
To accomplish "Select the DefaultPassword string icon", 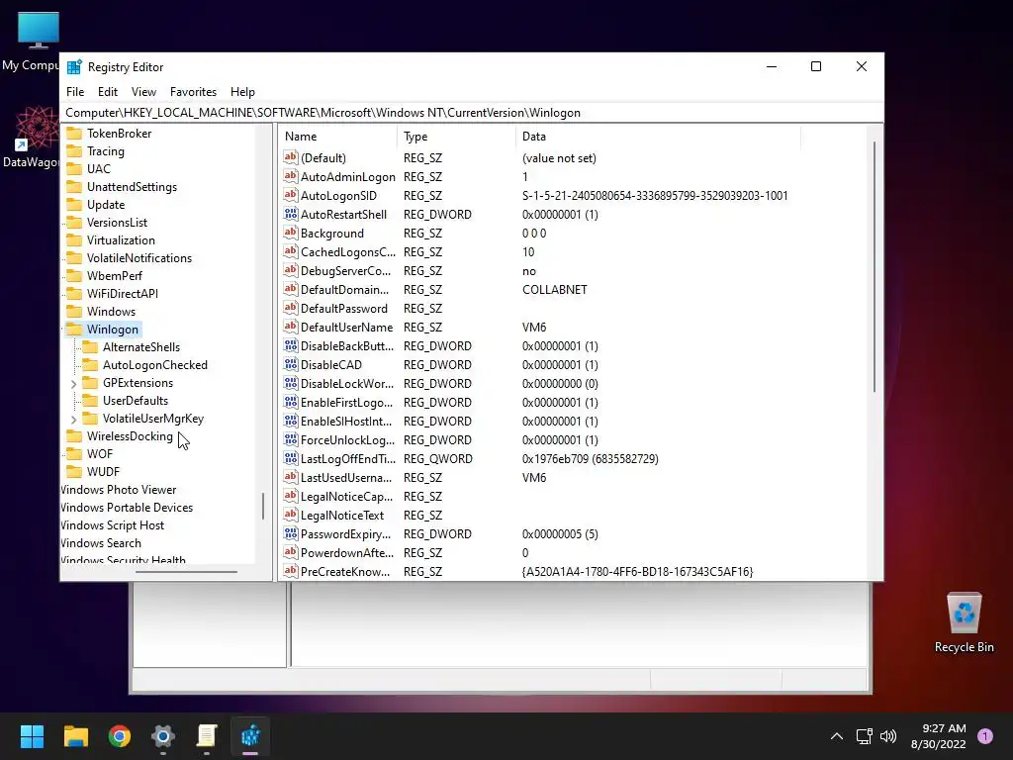I will click(x=291, y=309).
